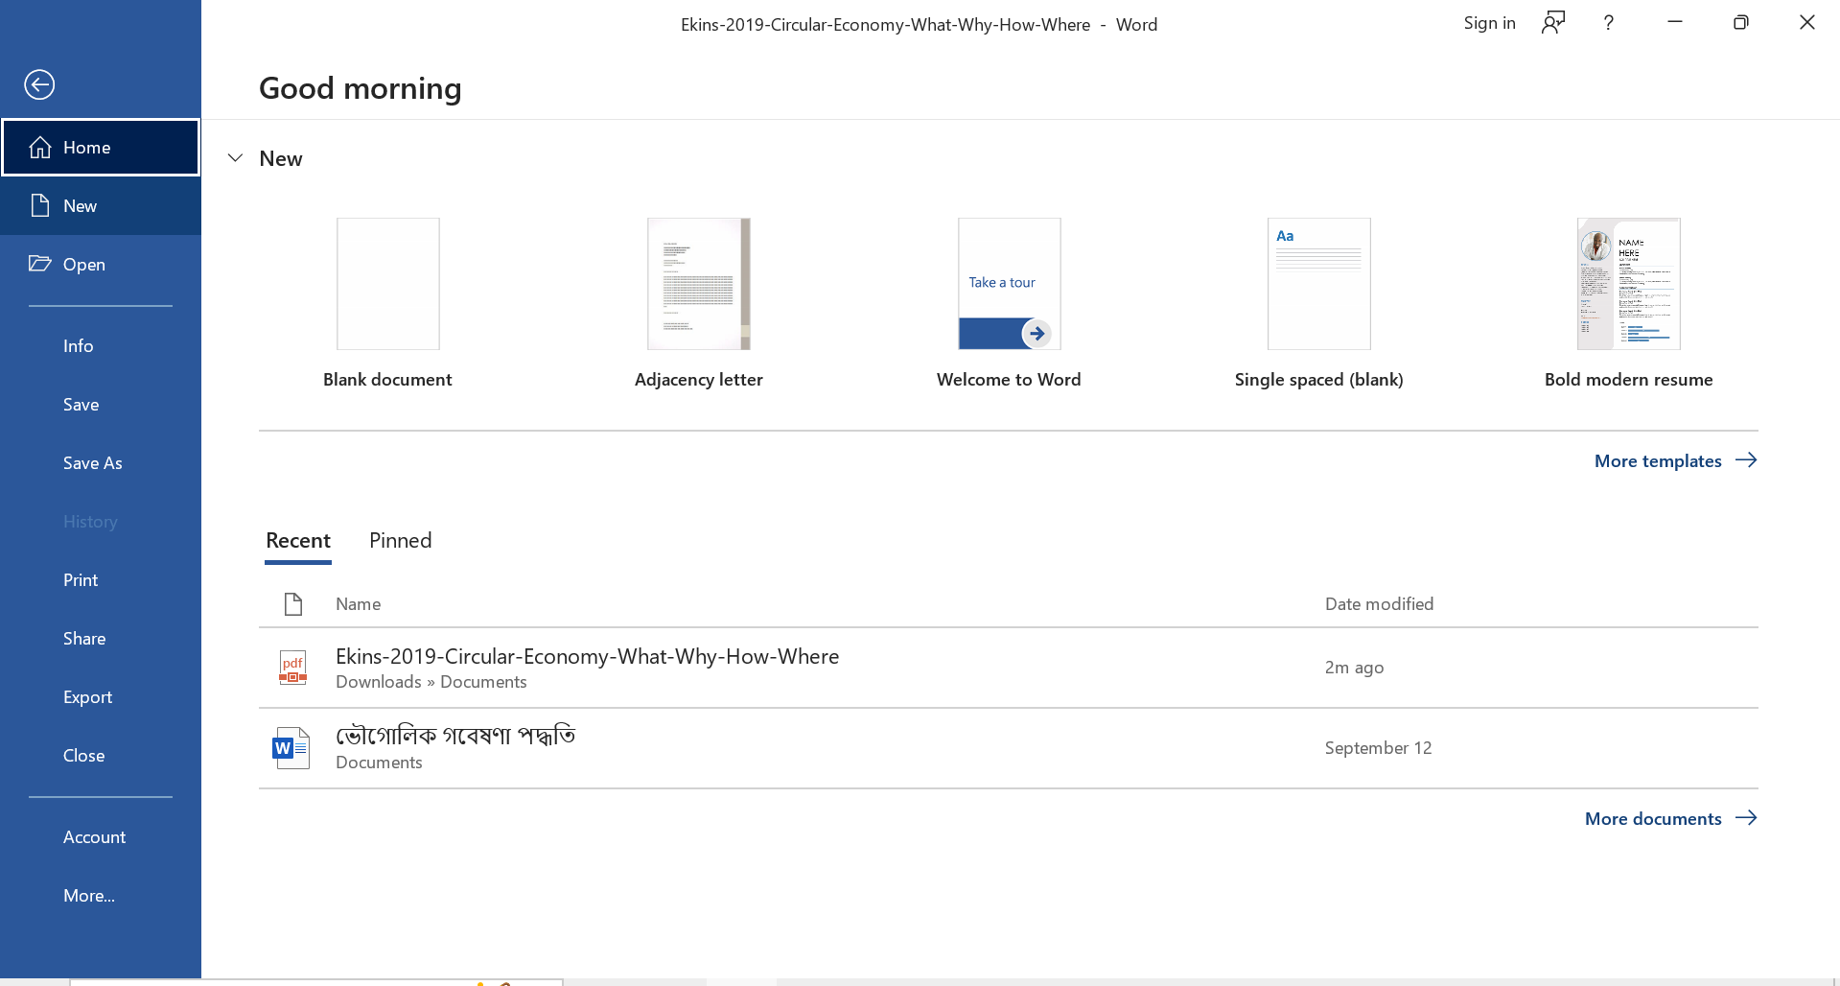Open the More templates link
Viewport: 1840px width, 986px height.
(x=1674, y=460)
